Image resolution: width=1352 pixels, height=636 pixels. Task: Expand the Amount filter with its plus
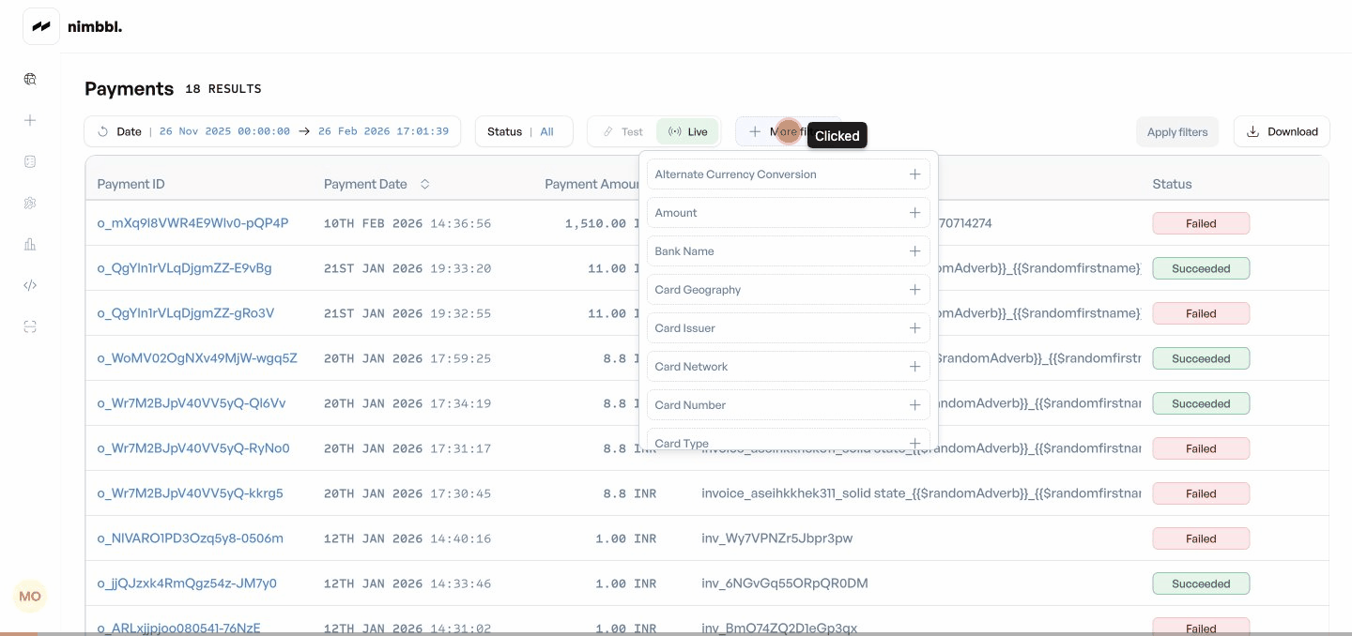[x=914, y=212]
